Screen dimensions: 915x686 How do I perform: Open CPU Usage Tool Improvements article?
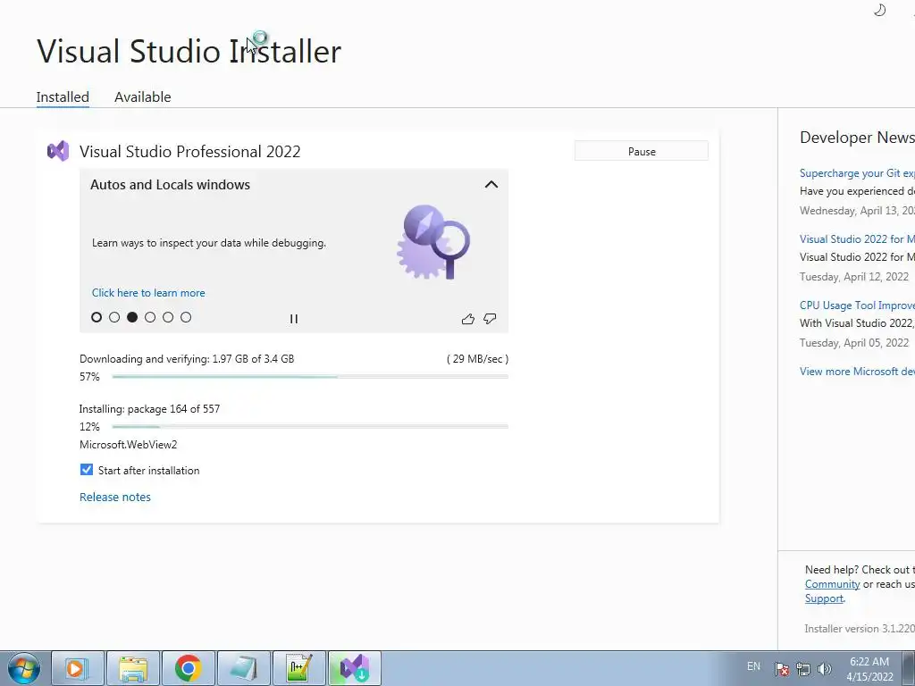click(x=857, y=305)
